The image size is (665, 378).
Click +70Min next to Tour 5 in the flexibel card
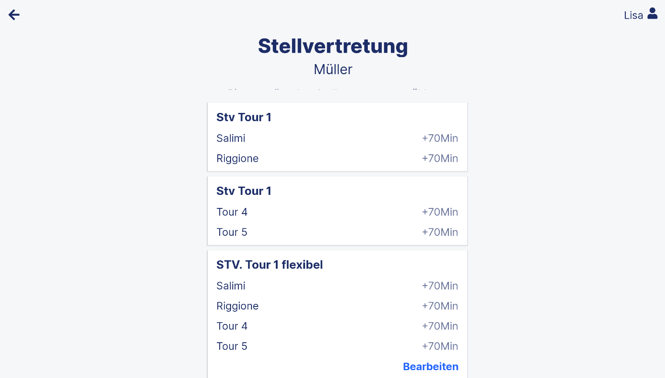pos(440,346)
